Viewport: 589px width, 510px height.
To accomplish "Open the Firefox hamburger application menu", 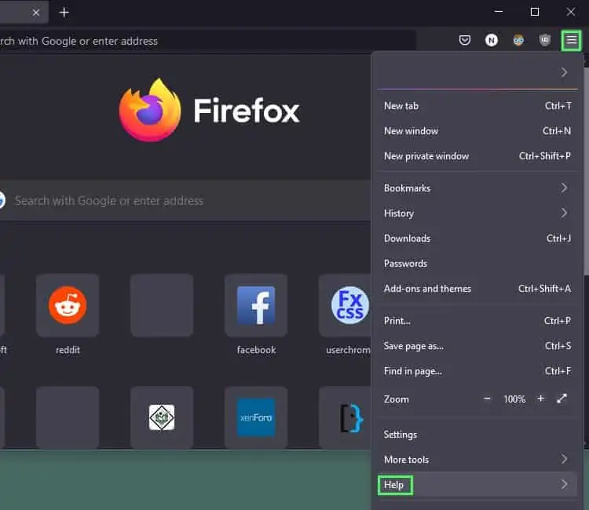I will click(x=571, y=40).
